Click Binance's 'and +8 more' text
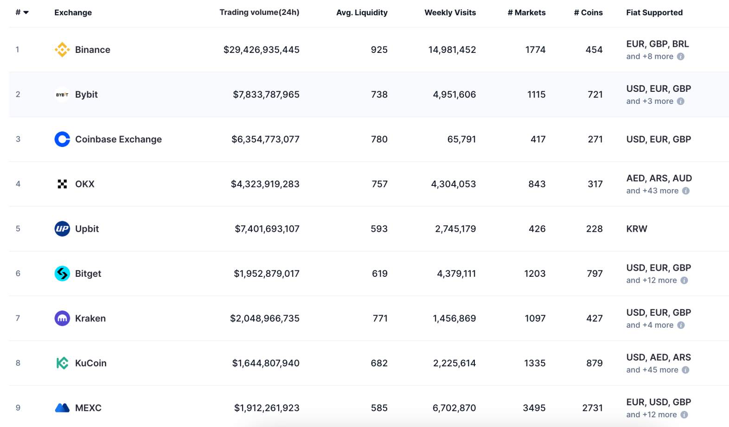Image resolution: width=729 pixels, height=427 pixels. point(650,57)
